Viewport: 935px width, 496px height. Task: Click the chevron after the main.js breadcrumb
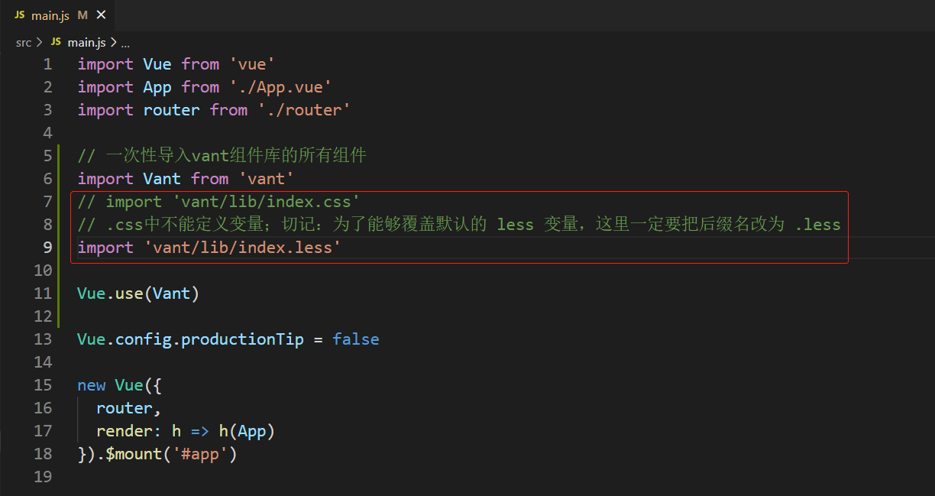113,42
